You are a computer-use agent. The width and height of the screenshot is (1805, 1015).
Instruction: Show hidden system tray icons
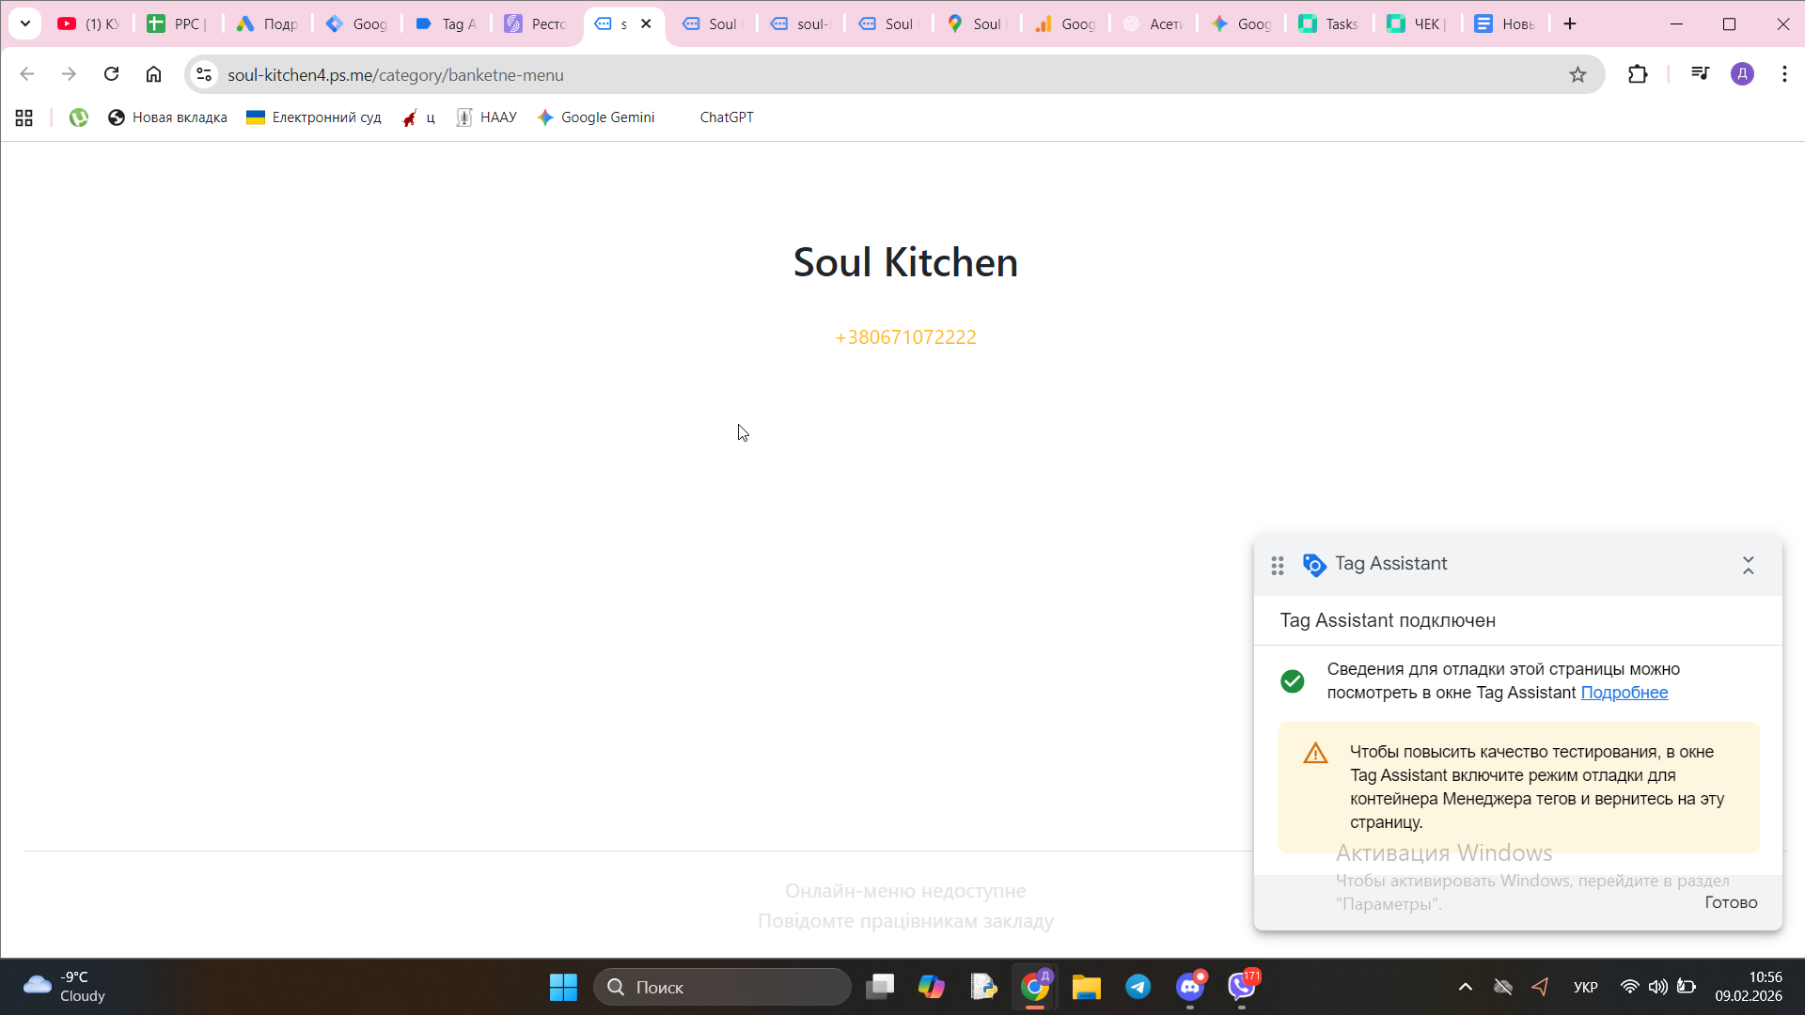(1465, 987)
